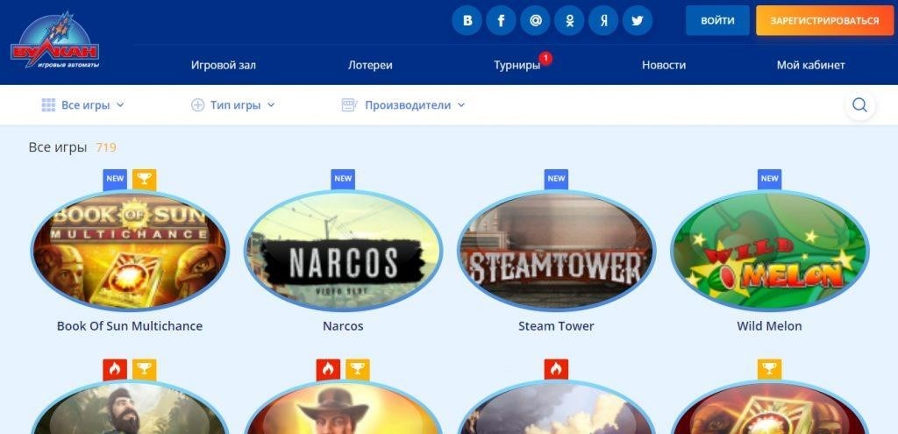Click the Odnoklassniki social login icon
Screen dimensions: 898x434
569,21
